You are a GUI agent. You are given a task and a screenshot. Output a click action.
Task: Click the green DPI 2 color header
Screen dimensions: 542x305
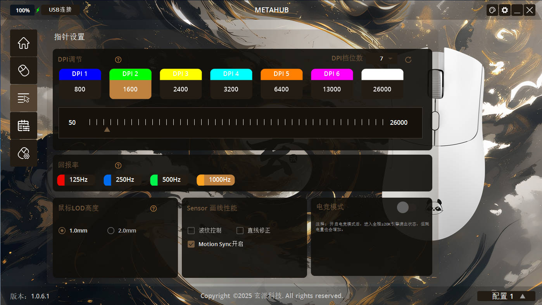[x=130, y=74]
